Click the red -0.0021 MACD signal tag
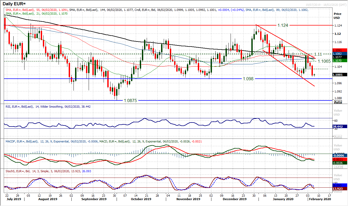The height and width of the screenshot is (206, 348). pos(339,159)
